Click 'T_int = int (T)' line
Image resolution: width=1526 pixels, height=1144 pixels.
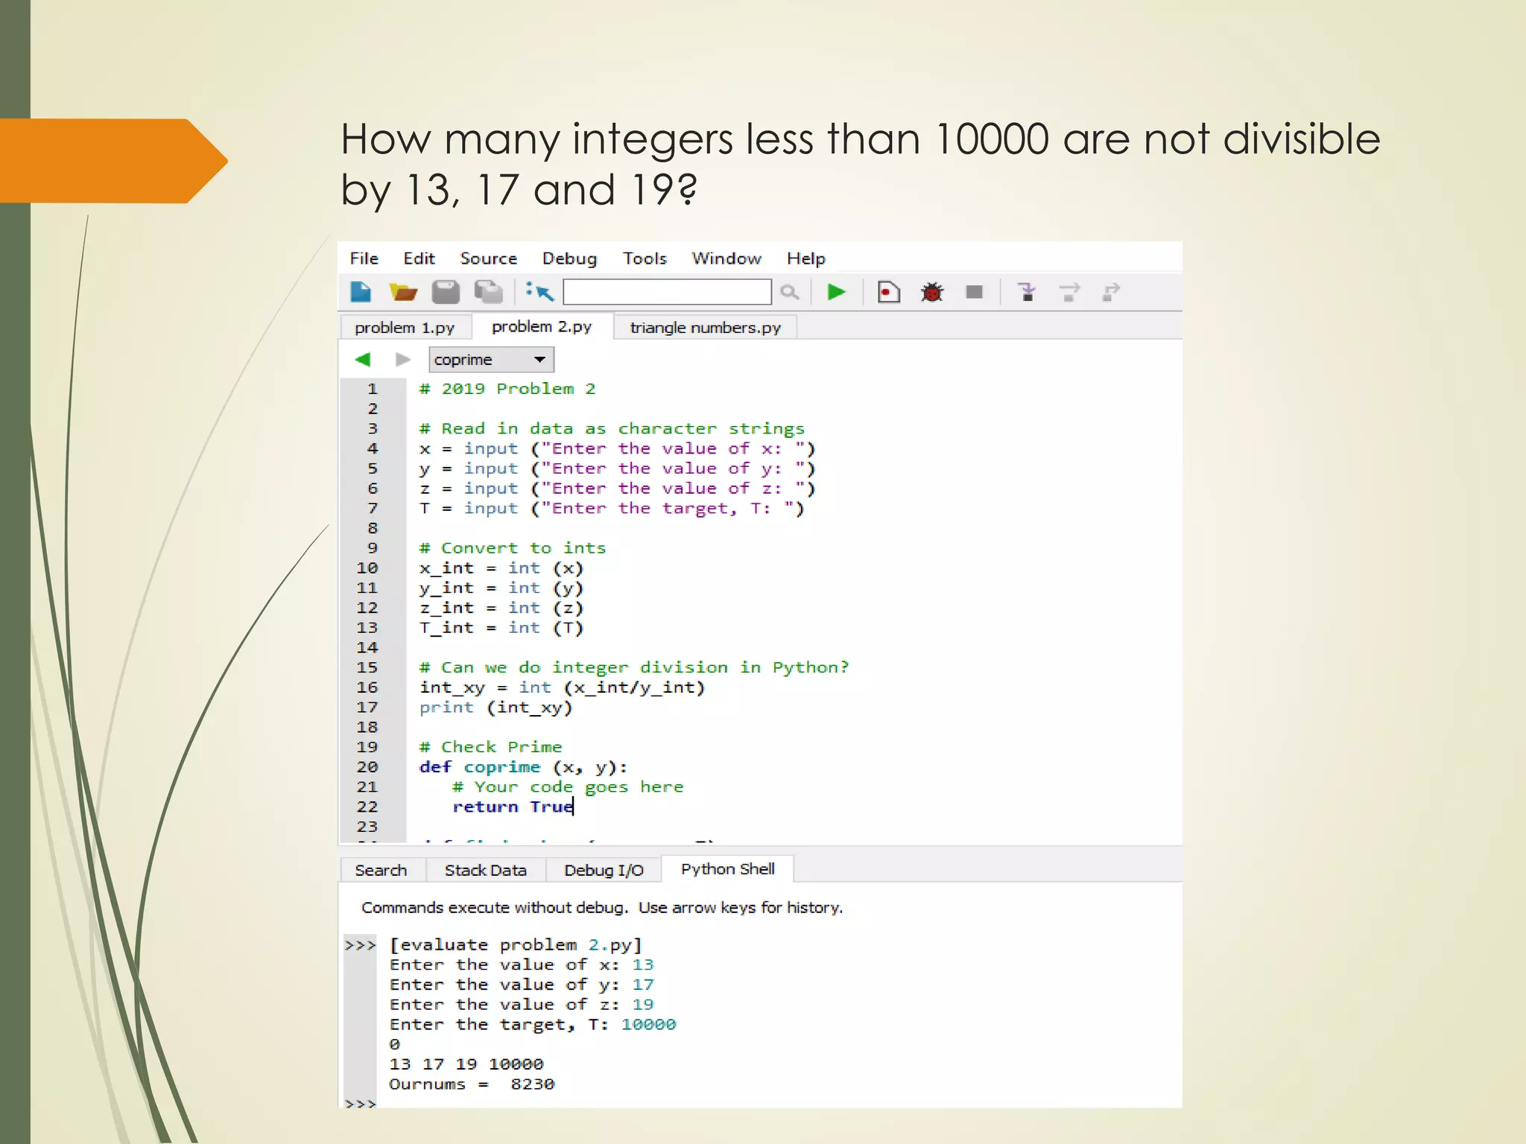click(x=501, y=628)
